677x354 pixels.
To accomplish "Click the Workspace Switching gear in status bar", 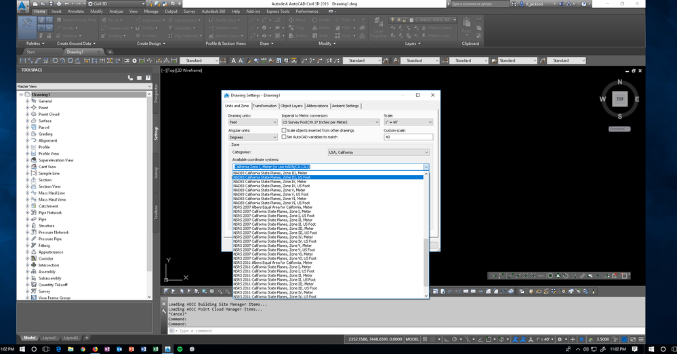I will tap(560, 339).
